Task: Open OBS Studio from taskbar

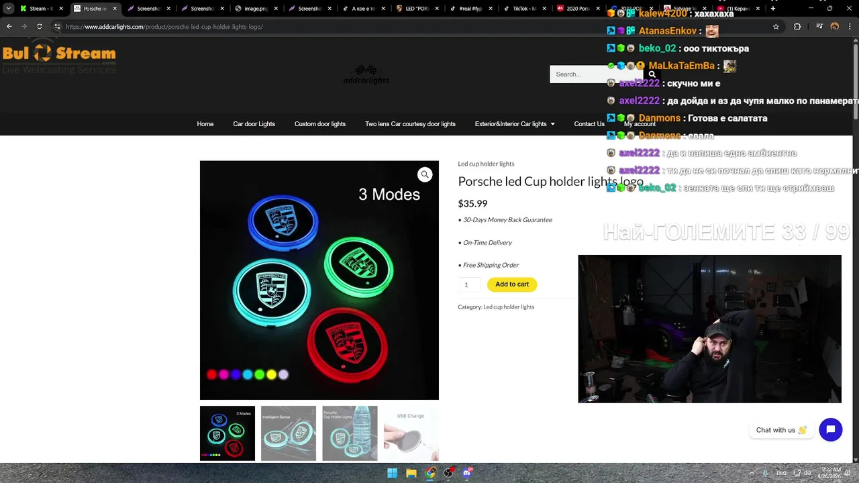Action: click(449, 473)
